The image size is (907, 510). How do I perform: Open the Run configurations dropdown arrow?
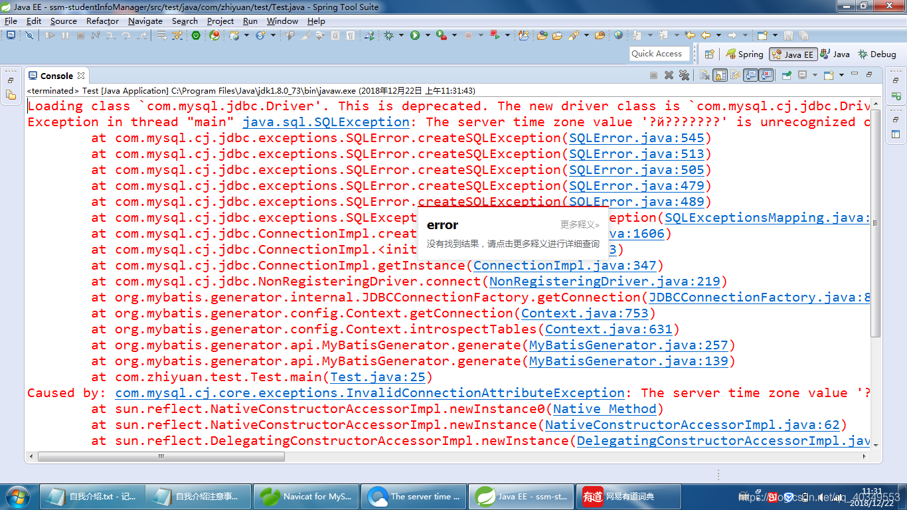click(x=428, y=35)
